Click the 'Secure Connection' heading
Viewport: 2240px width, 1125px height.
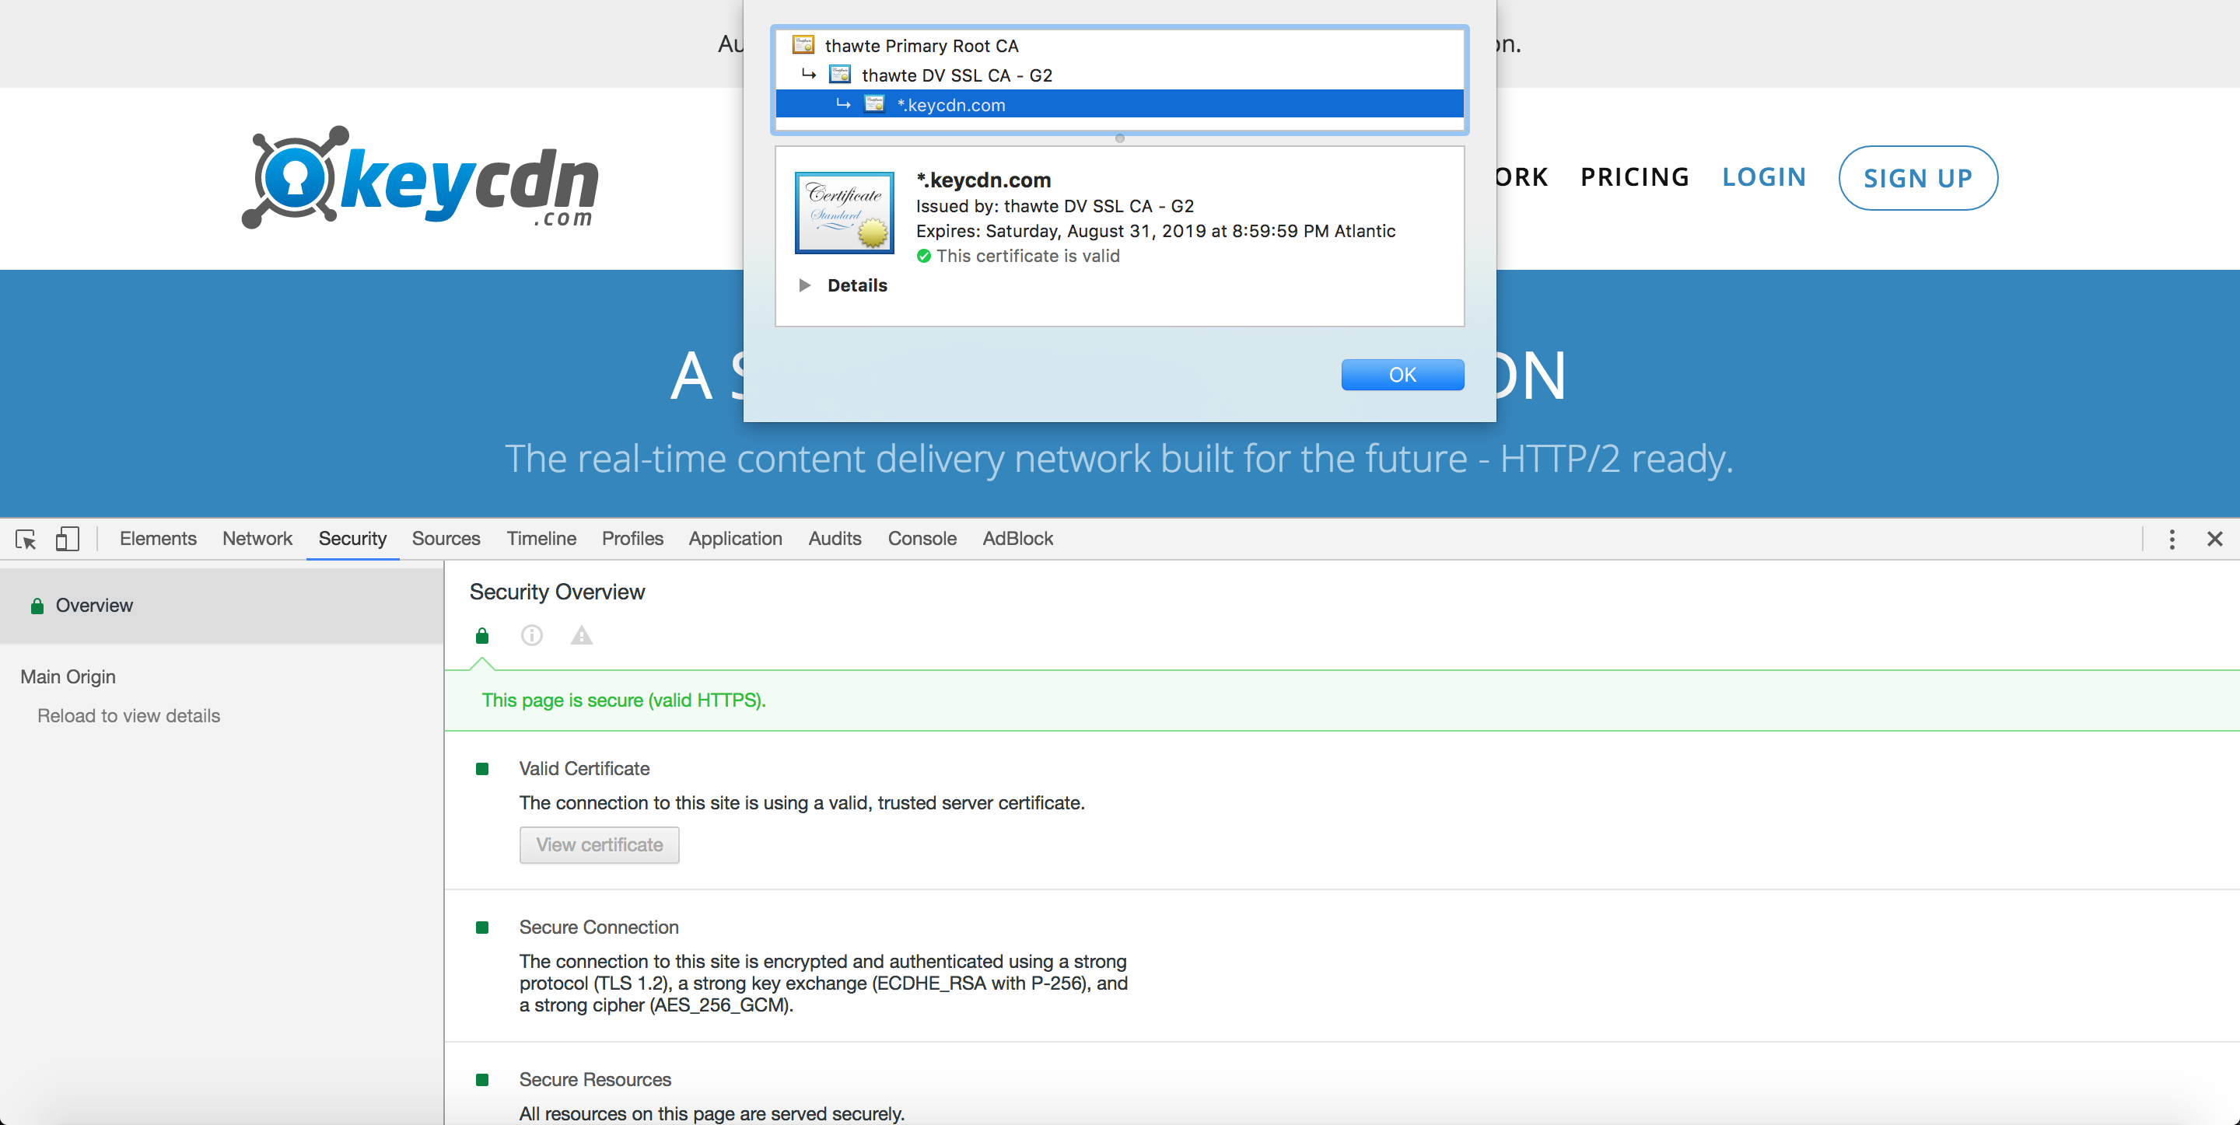point(599,928)
